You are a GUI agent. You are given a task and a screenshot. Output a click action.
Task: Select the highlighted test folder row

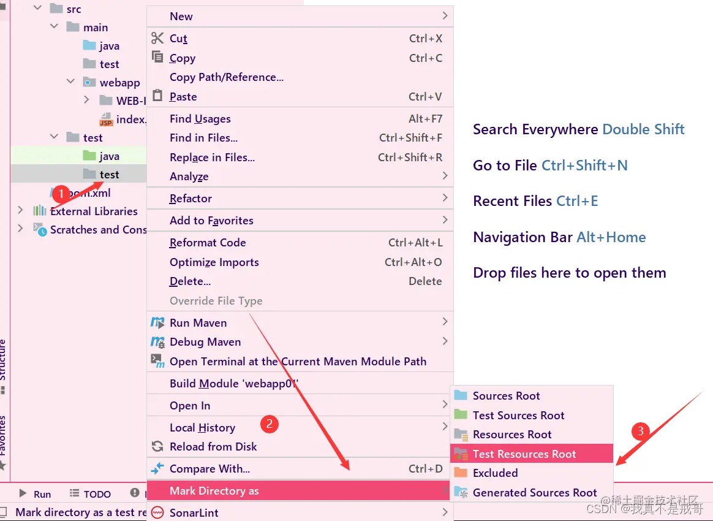(x=78, y=174)
